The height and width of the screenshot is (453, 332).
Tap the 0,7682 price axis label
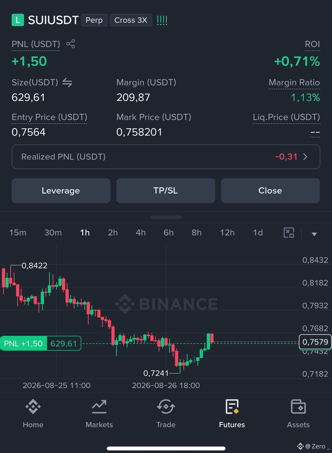(315, 328)
